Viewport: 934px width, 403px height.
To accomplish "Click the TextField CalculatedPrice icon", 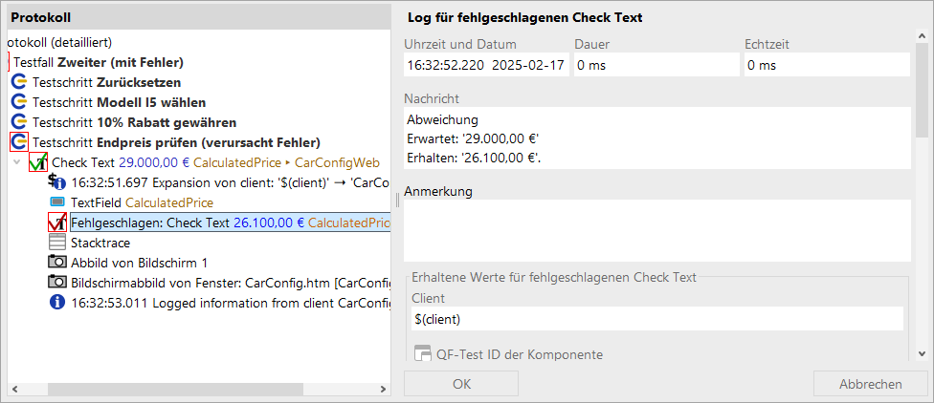I will (57, 202).
